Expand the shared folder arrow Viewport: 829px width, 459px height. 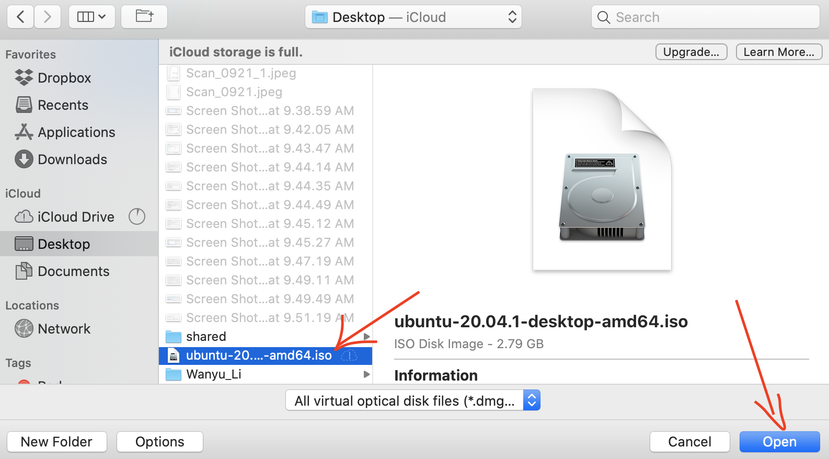point(366,337)
